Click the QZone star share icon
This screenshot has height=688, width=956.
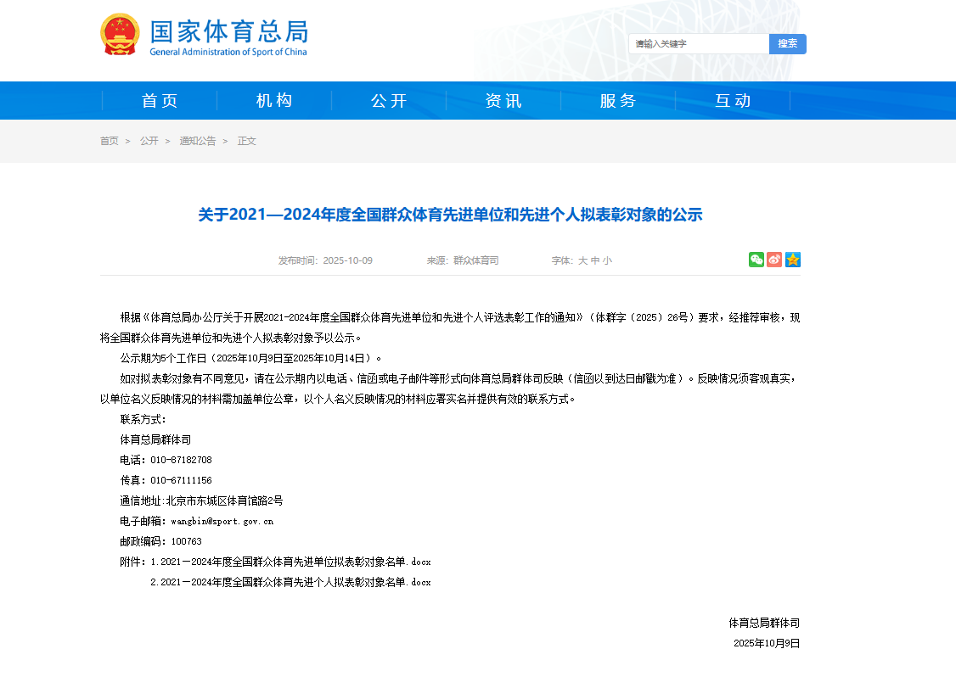pyautogui.click(x=793, y=260)
